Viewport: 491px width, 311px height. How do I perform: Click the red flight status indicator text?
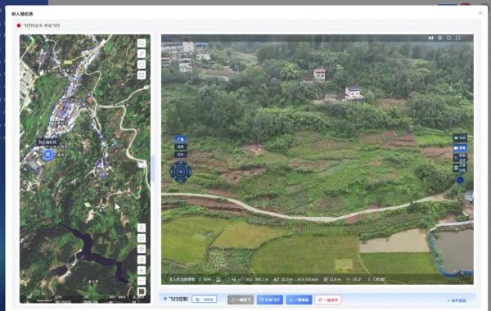pos(42,25)
